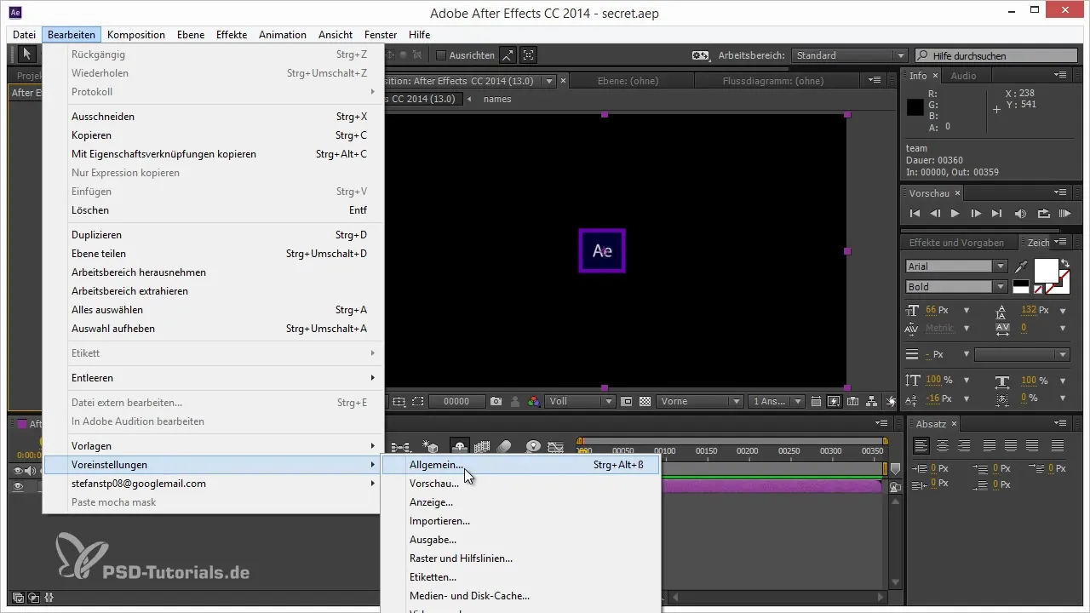The image size is (1090, 613).
Task: Select center align text in Absatz panel
Action: (x=943, y=445)
